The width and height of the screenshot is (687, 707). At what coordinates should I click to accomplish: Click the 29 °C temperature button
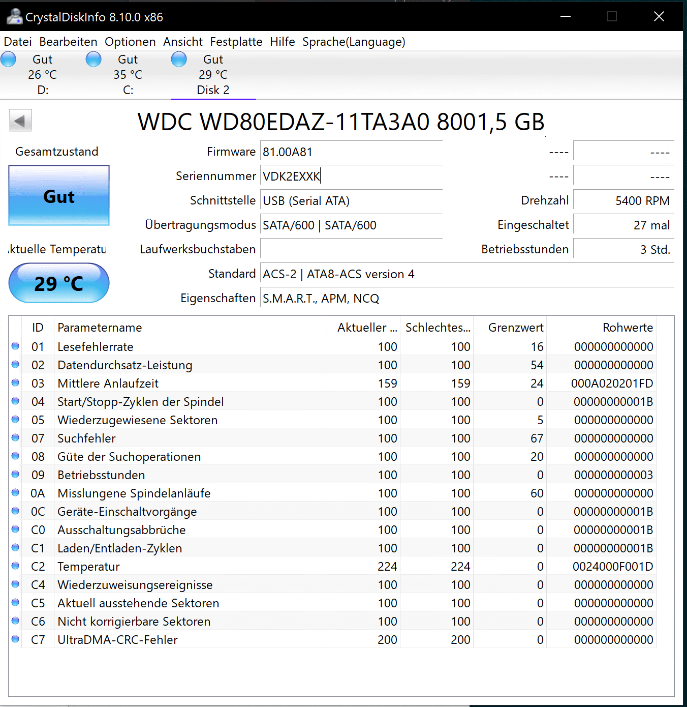click(x=59, y=283)
